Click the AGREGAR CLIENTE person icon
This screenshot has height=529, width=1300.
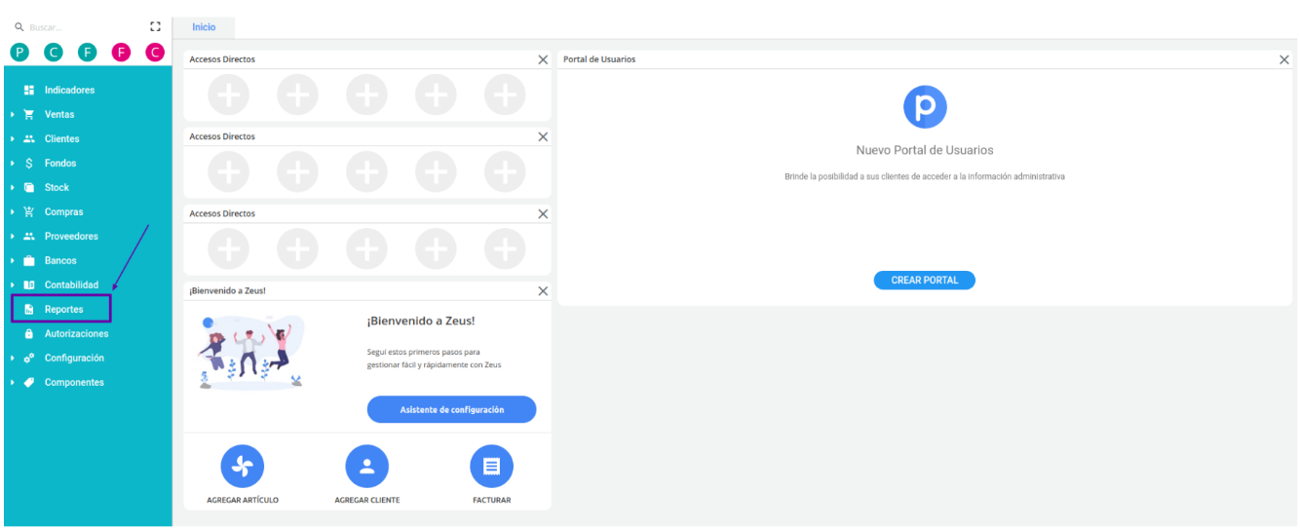[366, 466]
